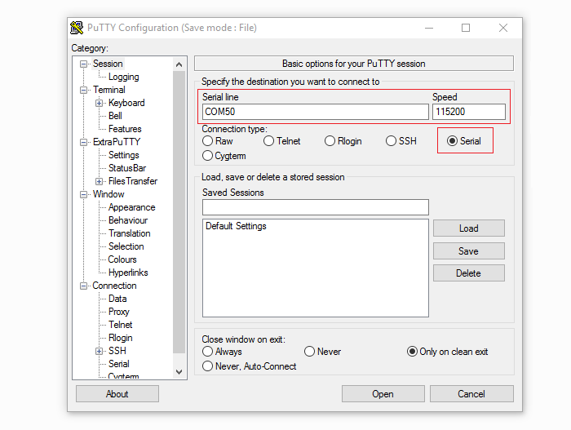The height and width of the screenshot is (430, 571).
Task: Click the Delete session button
Action: click(469, 273)
